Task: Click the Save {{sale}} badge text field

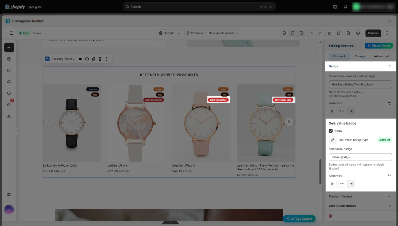Action: click(360, 157)
